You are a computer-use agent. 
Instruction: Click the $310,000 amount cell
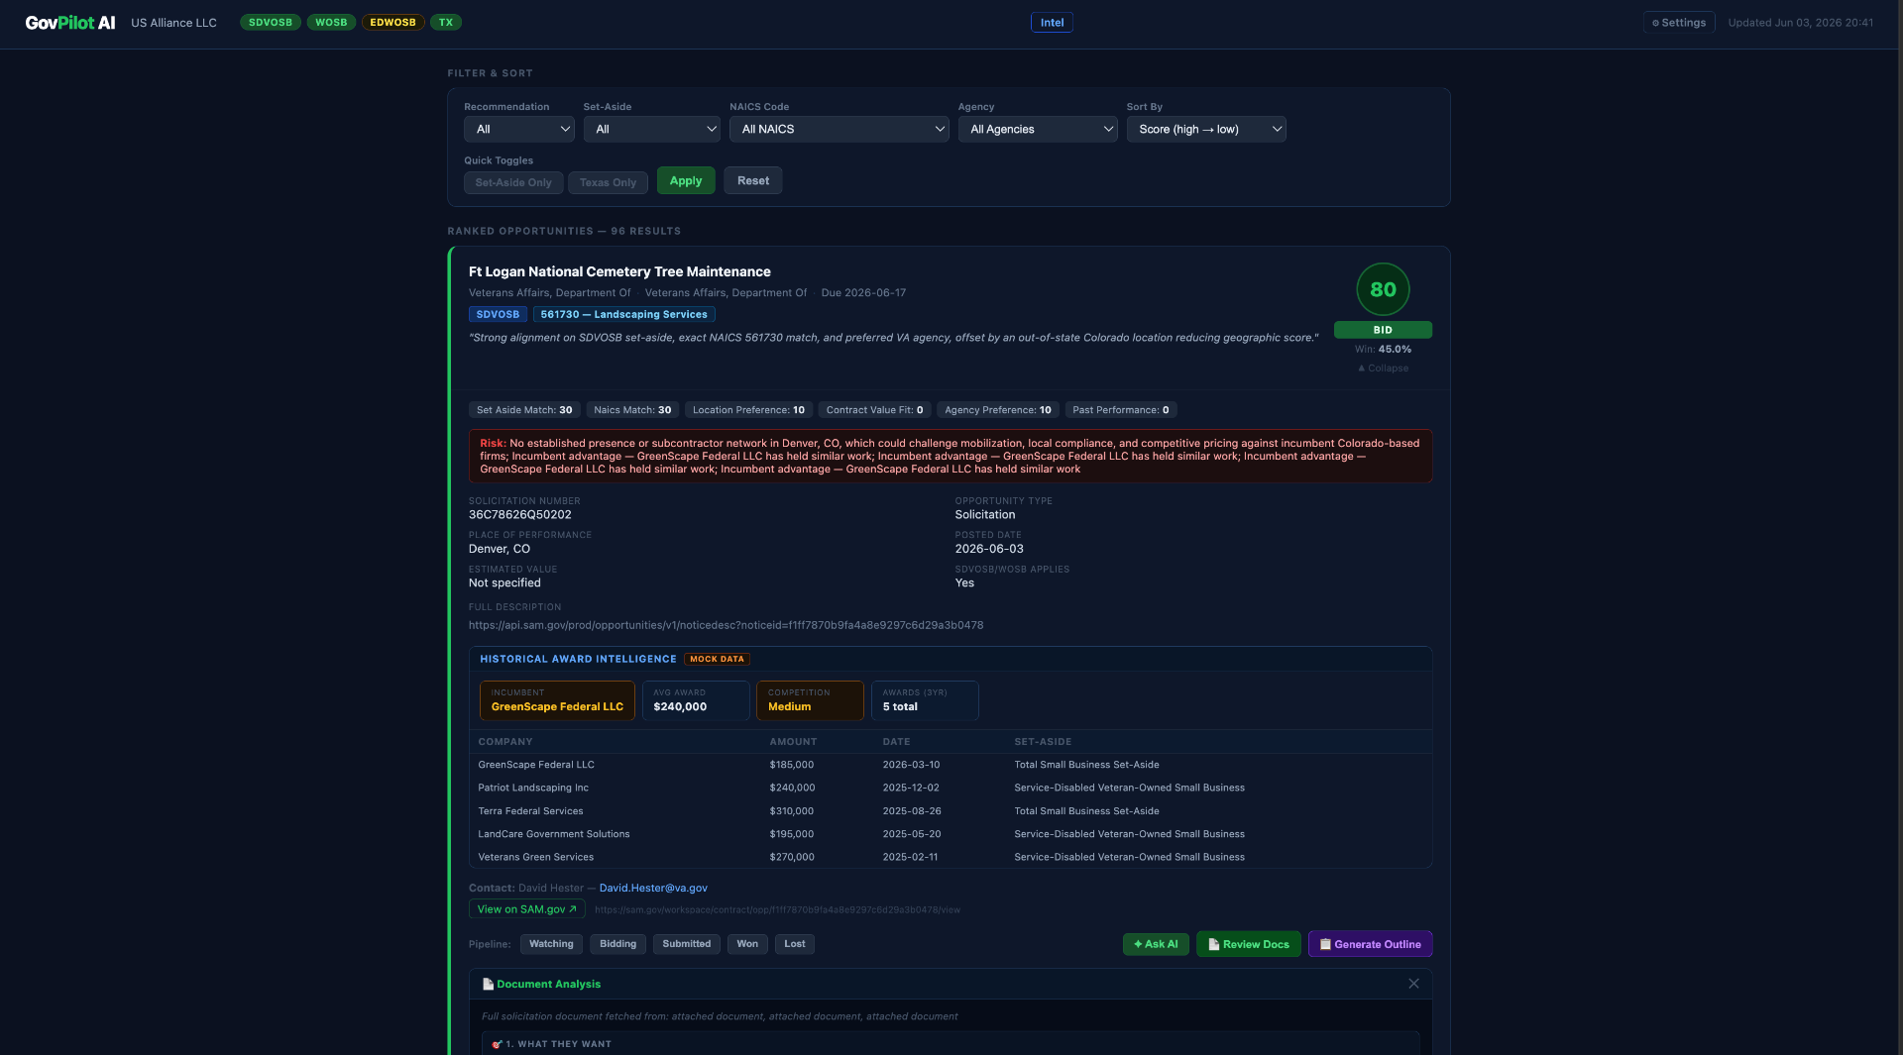[x=791, y=811]
